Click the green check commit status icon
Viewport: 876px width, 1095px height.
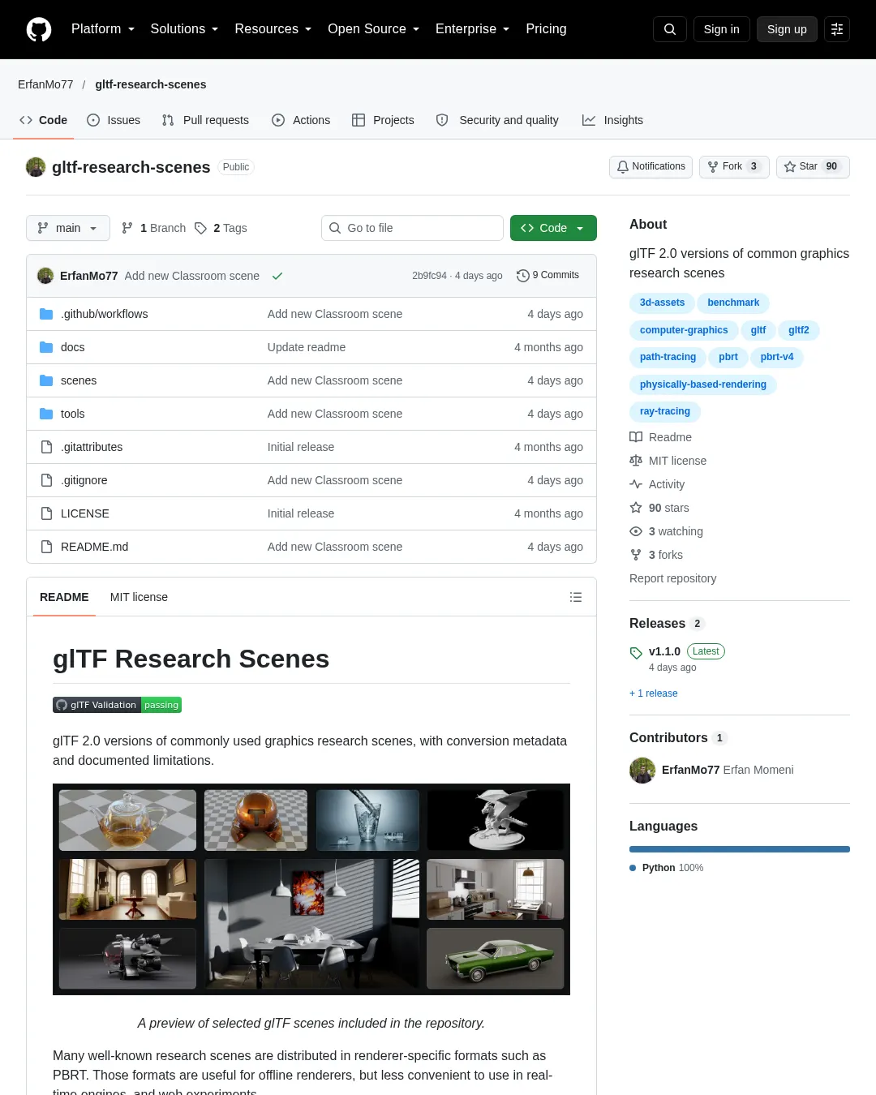click(x=277, y=276)
